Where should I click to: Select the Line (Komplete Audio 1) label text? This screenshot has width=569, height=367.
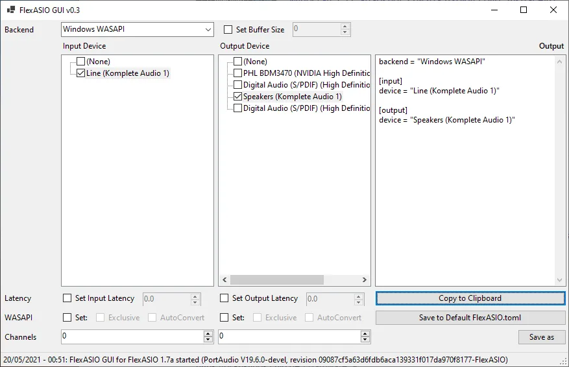[128, 73]
